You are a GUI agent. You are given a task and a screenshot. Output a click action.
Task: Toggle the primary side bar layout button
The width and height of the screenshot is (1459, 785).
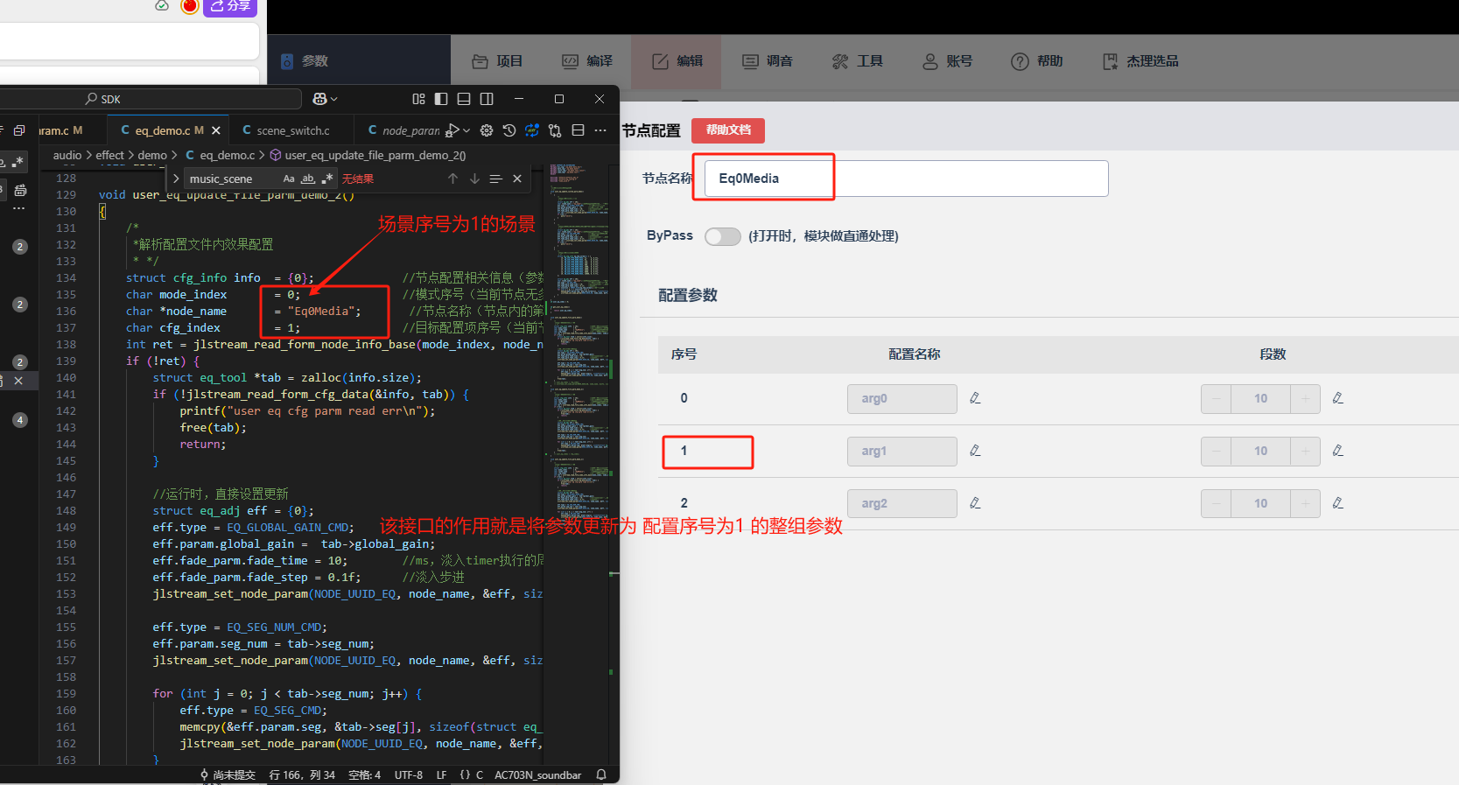tap(441, 99)
